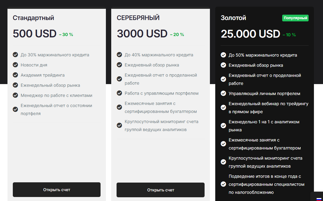Screen dimensions: 323x201
Task: Click checkmark icon next to 'Академия трейдинга'
Action: [15, 75]
